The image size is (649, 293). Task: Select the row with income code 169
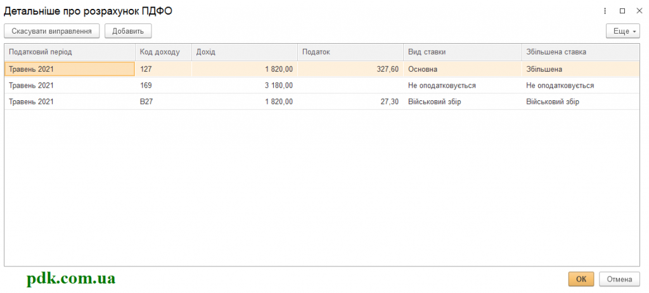tap(322, 86)
